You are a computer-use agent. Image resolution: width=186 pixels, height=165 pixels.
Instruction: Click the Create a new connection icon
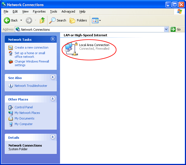pos(11,48)
